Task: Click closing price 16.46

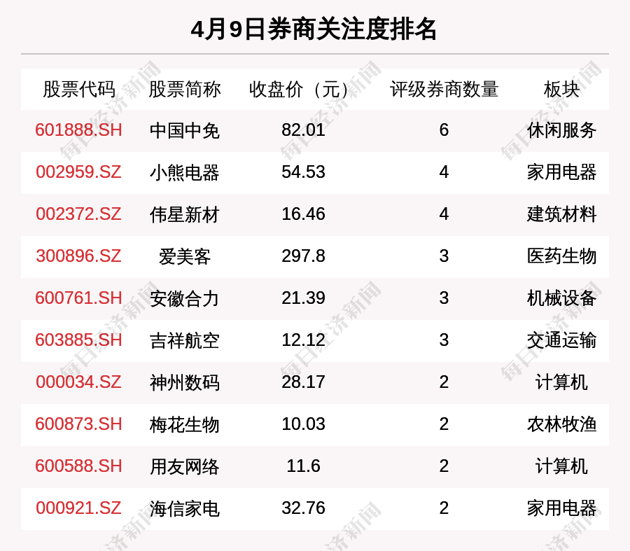Action: coord(303,214)
